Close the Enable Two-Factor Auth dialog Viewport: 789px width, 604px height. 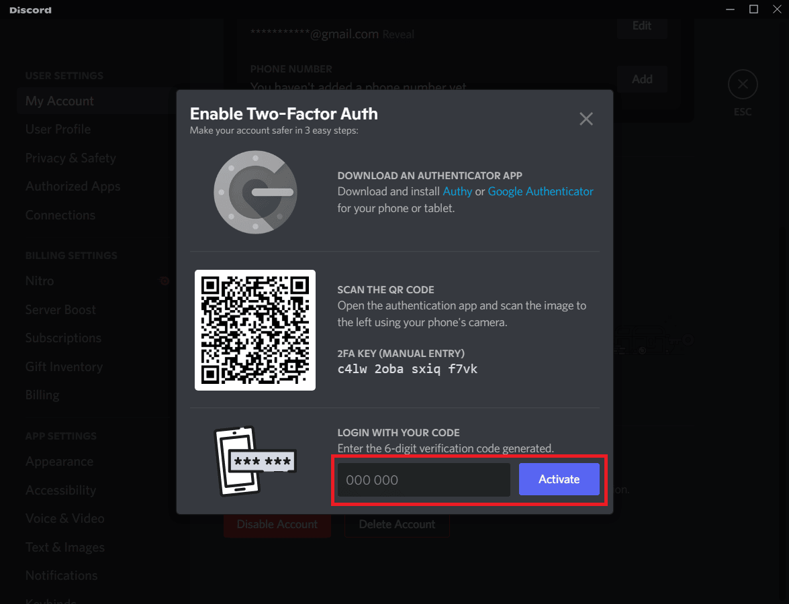(586, 119)
